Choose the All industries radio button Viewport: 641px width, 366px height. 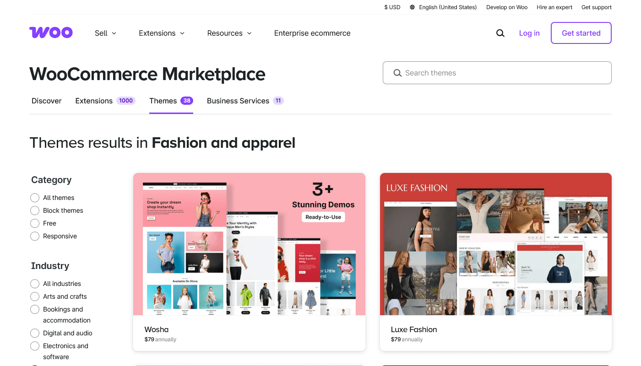click(35, 284)
